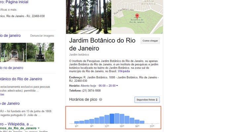Expand the green URL dropdown arrow for nico_do_Rio_de_Janeiro
This screenshot has height=132, width=230.
point(39,128)
